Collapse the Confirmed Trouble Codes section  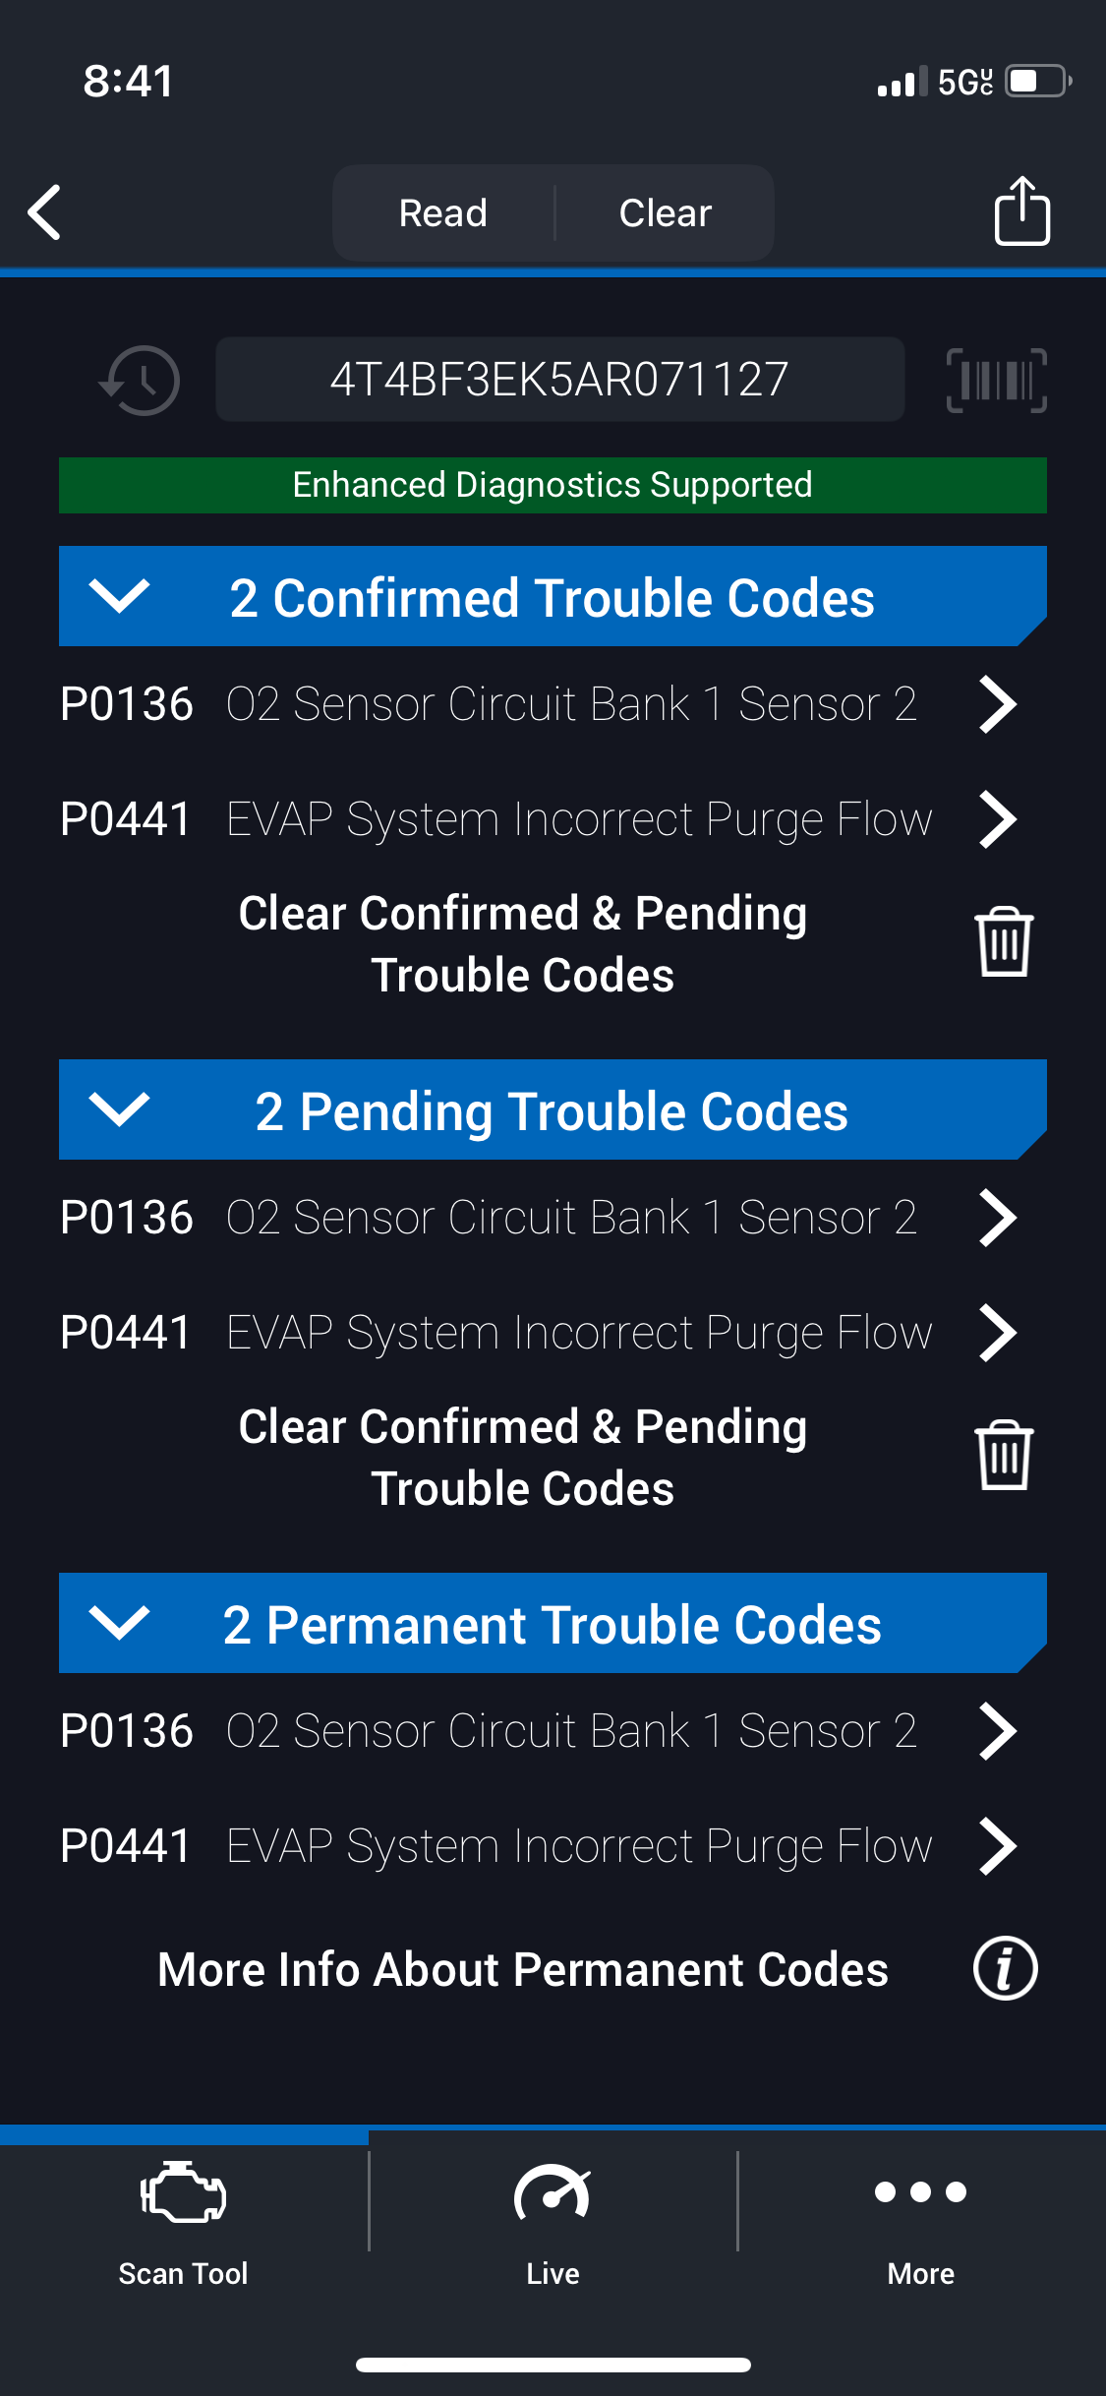(119, 596)
